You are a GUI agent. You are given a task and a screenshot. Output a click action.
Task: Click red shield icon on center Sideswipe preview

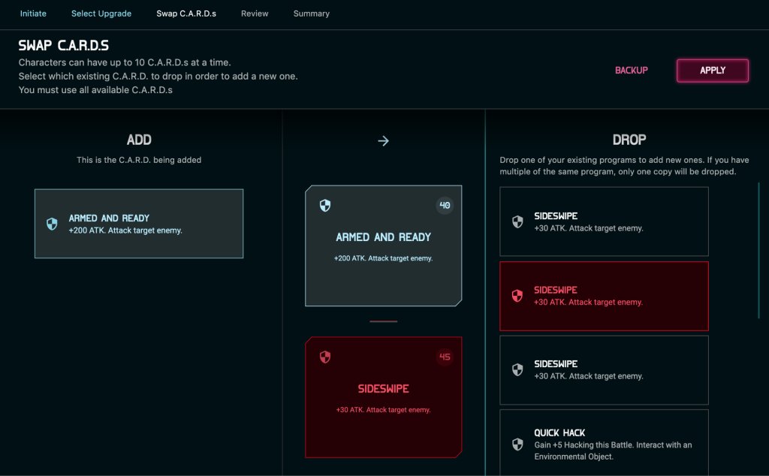coord(325,357)
